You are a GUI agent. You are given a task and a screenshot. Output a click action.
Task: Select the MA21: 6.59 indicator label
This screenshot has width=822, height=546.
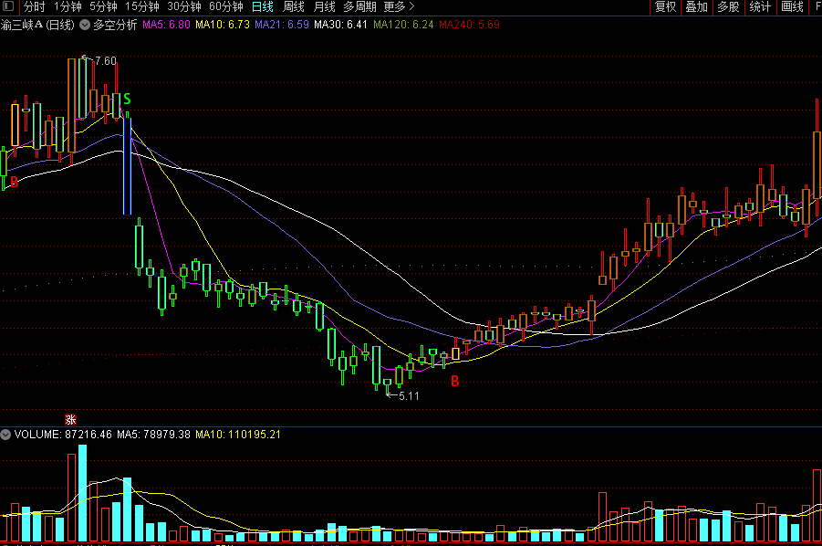coord(282,25)
